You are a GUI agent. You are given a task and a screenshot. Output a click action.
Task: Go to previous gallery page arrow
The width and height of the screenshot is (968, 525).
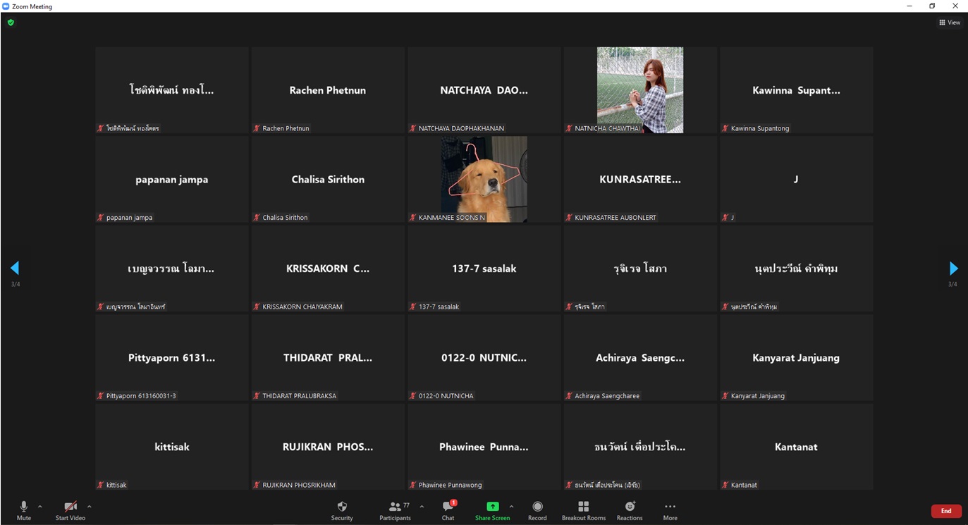14,268
